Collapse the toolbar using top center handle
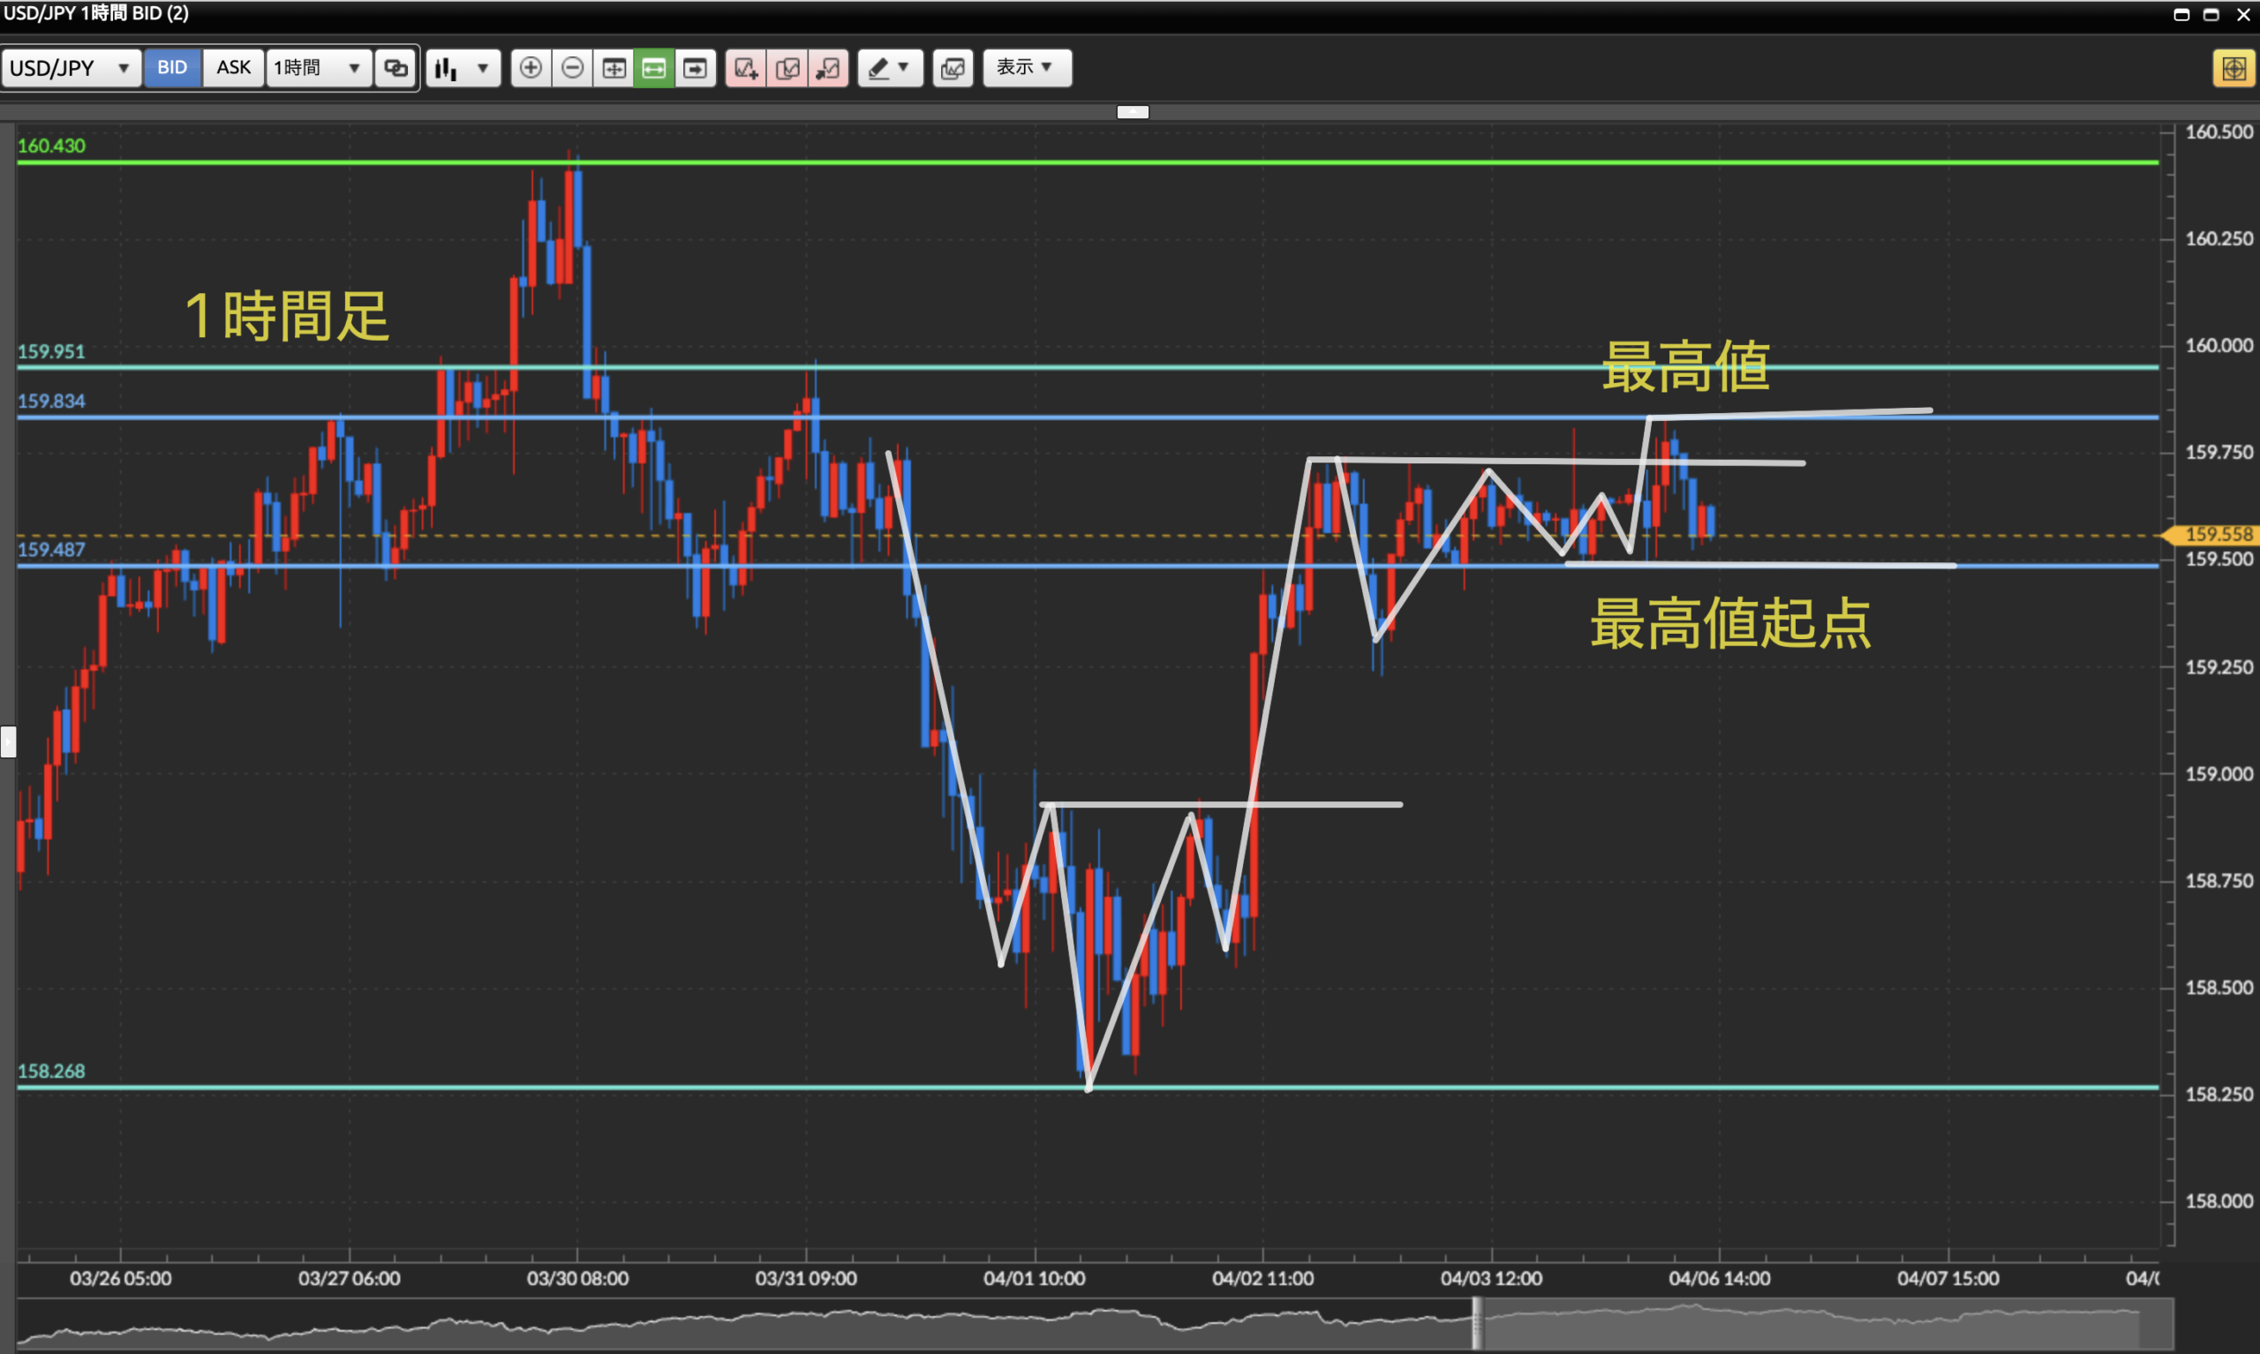This screenshot has width=2260, height=1354. click(x=1133, y=111)
